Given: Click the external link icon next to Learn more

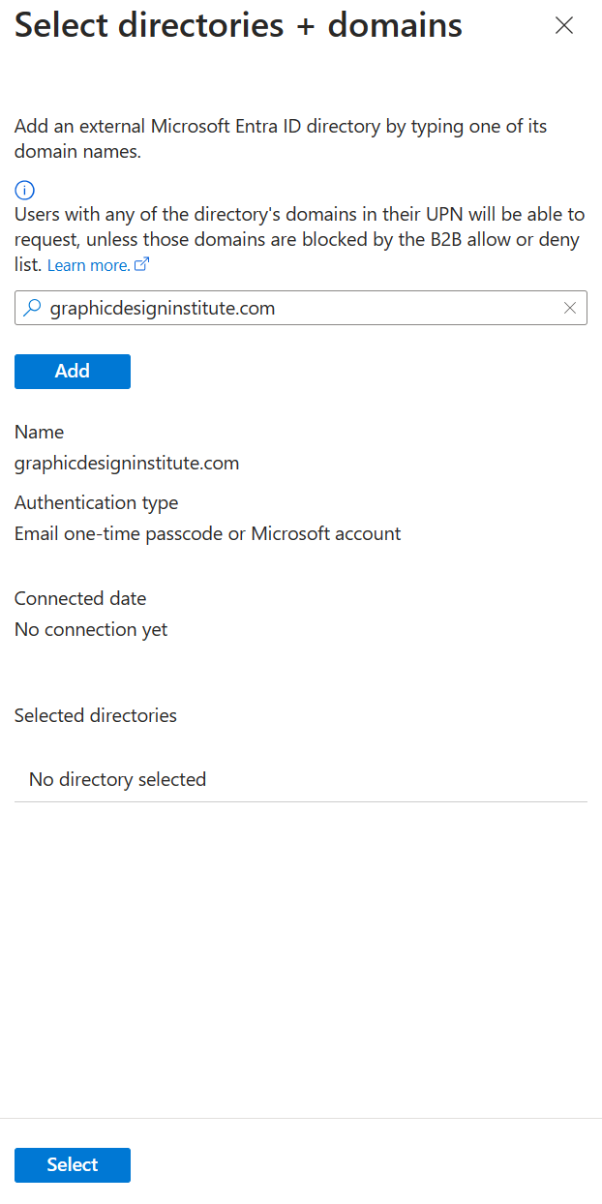Looking at the screenshot, I should pyautogui.click(x=141, y=265).
